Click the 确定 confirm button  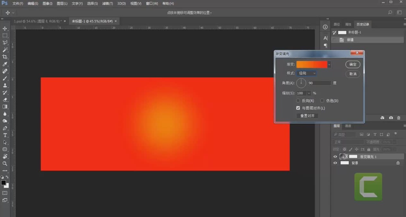coord(353,64)
